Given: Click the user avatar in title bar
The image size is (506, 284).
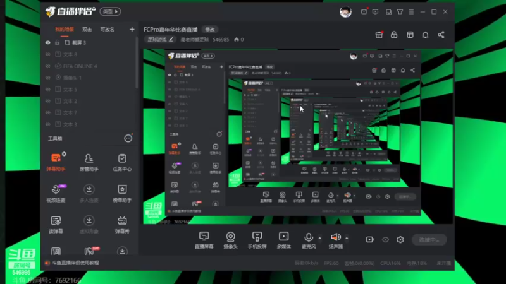Looking at the screenshot, I should [345, 12].
